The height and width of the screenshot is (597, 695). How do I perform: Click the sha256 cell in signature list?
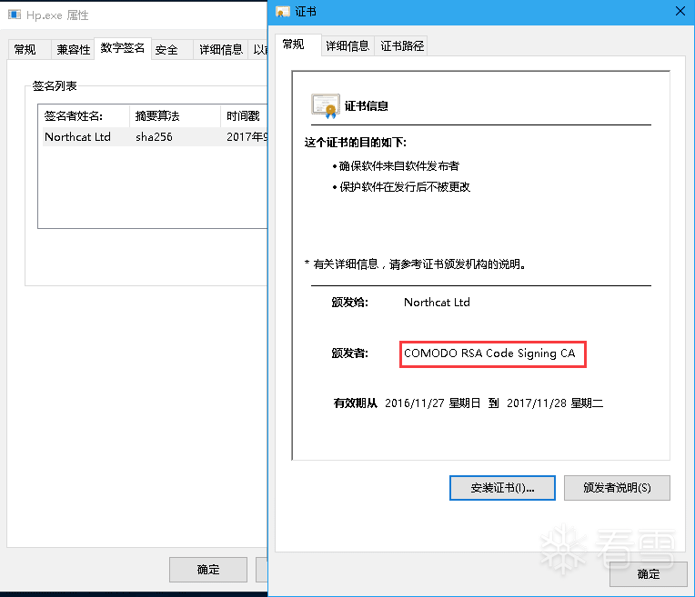[154, 137]
